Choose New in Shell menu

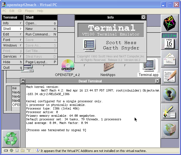[x=41, y=29]
